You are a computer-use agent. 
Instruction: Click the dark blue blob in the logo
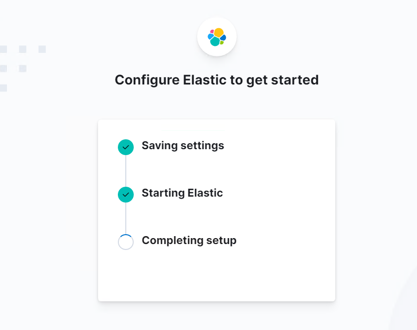point(223,38)
